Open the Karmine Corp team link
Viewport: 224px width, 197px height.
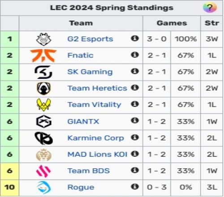point(96,138)
